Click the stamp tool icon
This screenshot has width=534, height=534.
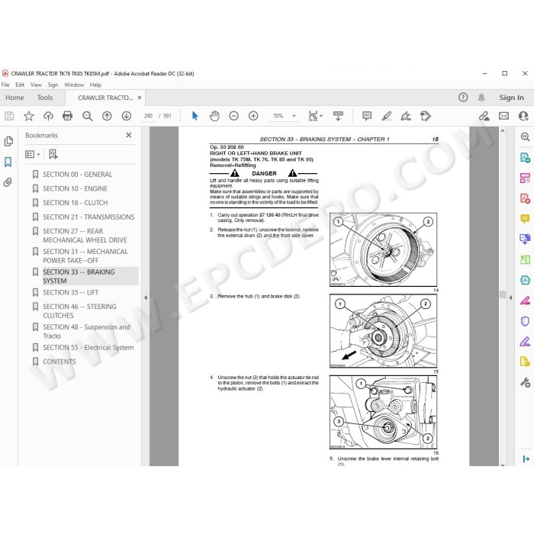click(x=426, y=116)
